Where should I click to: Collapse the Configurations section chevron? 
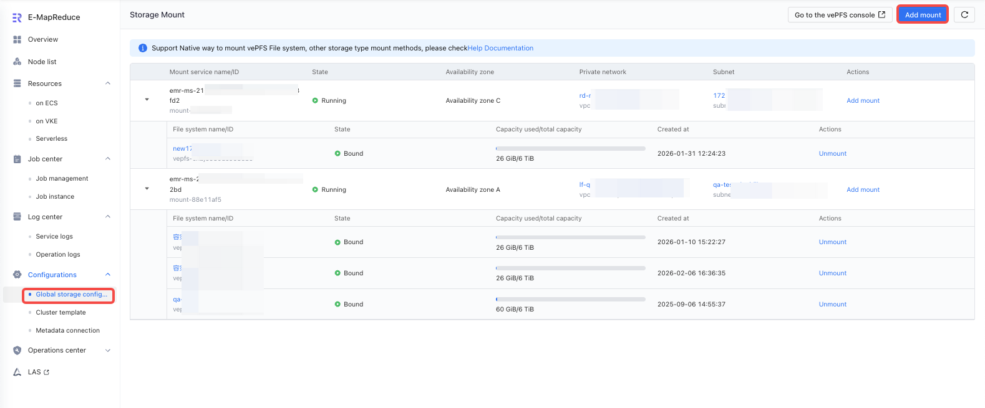coord(108,275)
